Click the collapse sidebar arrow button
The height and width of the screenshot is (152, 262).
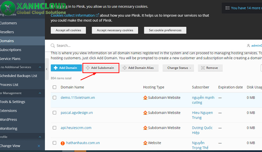pos(47,68)
